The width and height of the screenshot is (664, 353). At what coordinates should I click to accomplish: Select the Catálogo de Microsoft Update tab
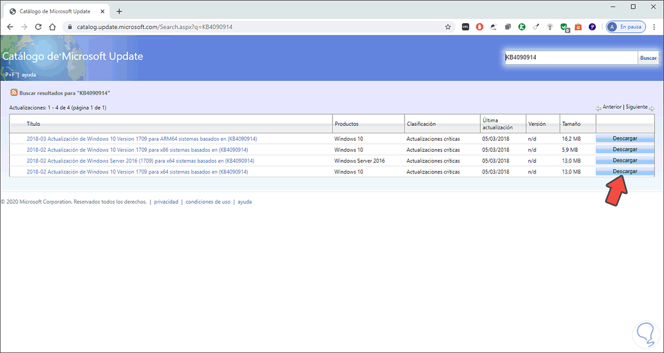(x=57, y=11)
